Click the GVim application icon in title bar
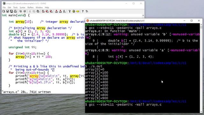204x115 pixels. coord(4,4)
